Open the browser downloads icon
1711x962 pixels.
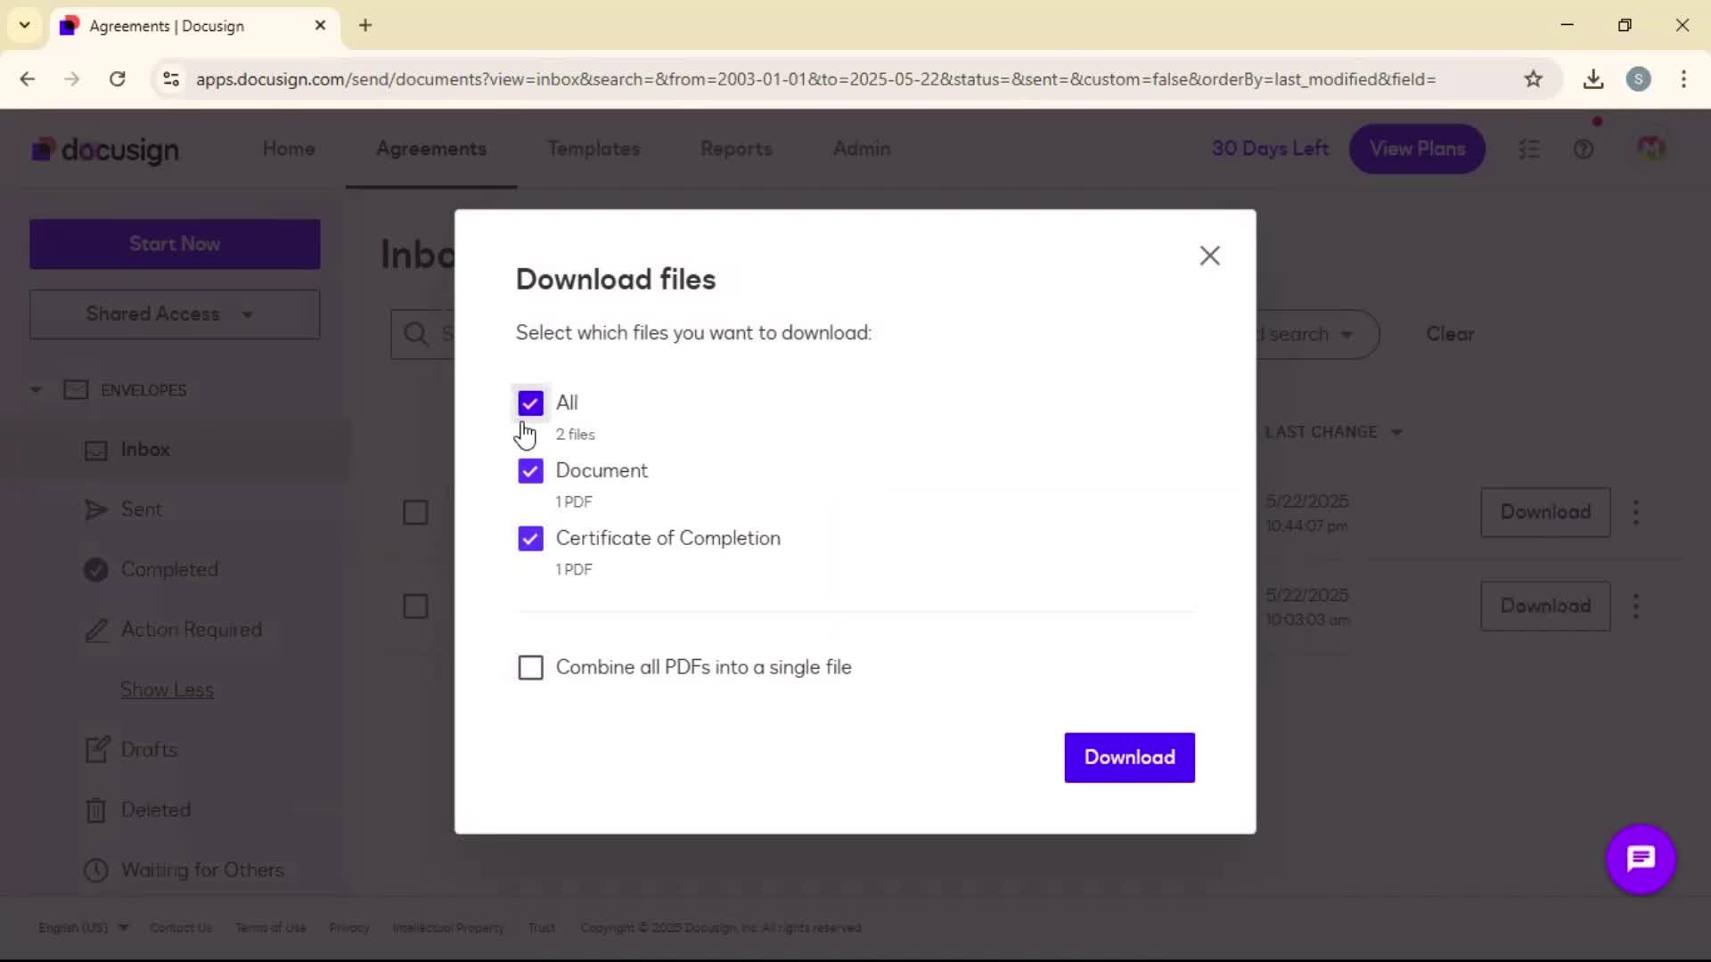tap(1593, 79)
